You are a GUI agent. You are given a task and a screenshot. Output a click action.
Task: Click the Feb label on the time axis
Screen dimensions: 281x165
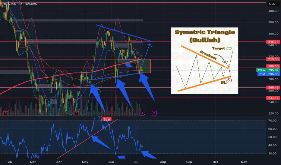(9, 162)
